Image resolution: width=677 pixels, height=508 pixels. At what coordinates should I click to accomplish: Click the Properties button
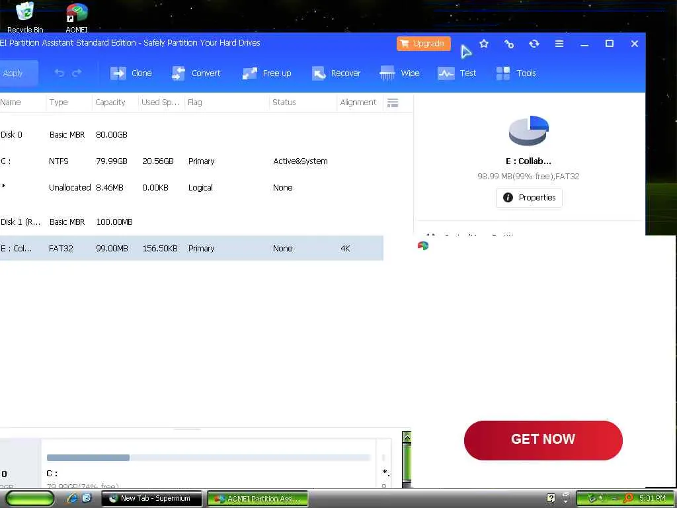coord(529,197)
